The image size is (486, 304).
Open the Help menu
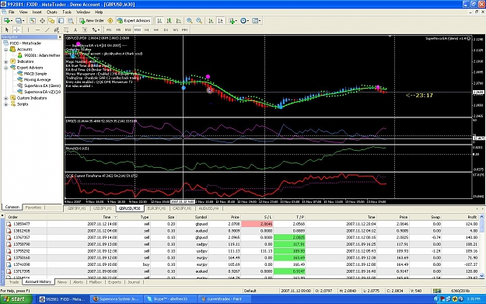99,12
